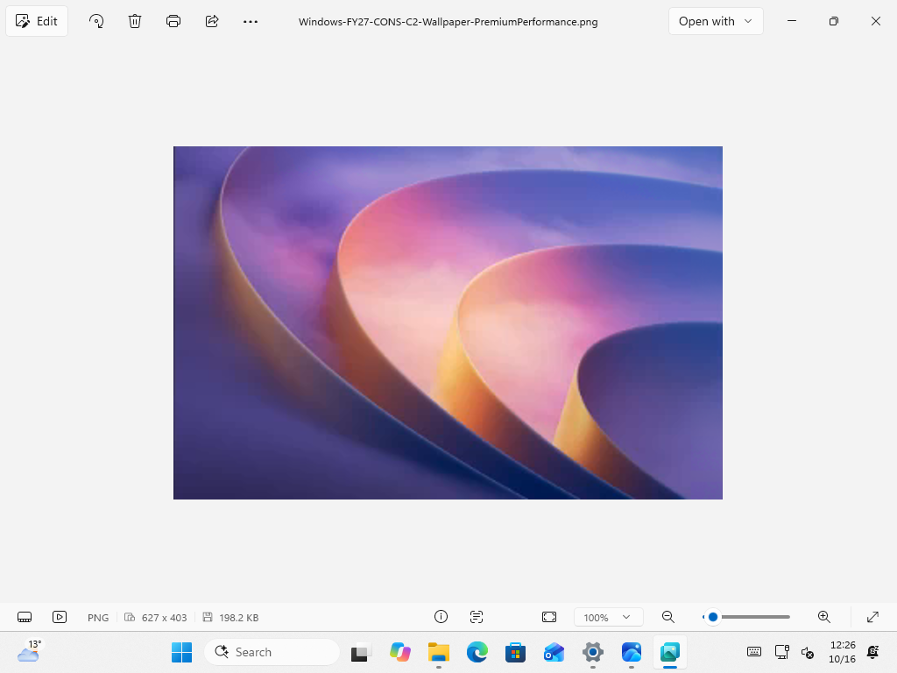Click the muted volume tray icon
The width and height of the screenshot is (897, 673).
click(807, 652)
